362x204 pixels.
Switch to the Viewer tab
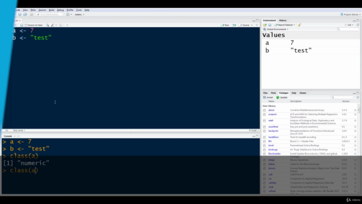coord(303,93)
